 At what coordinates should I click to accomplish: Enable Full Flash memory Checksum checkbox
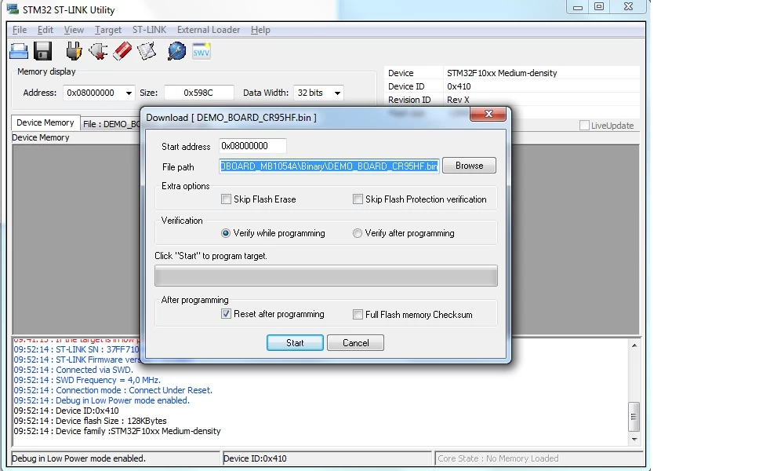[x=358, y=315]
